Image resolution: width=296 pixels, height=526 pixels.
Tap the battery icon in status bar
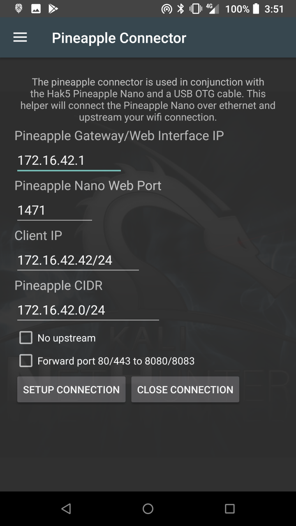(x=256, y=9)
